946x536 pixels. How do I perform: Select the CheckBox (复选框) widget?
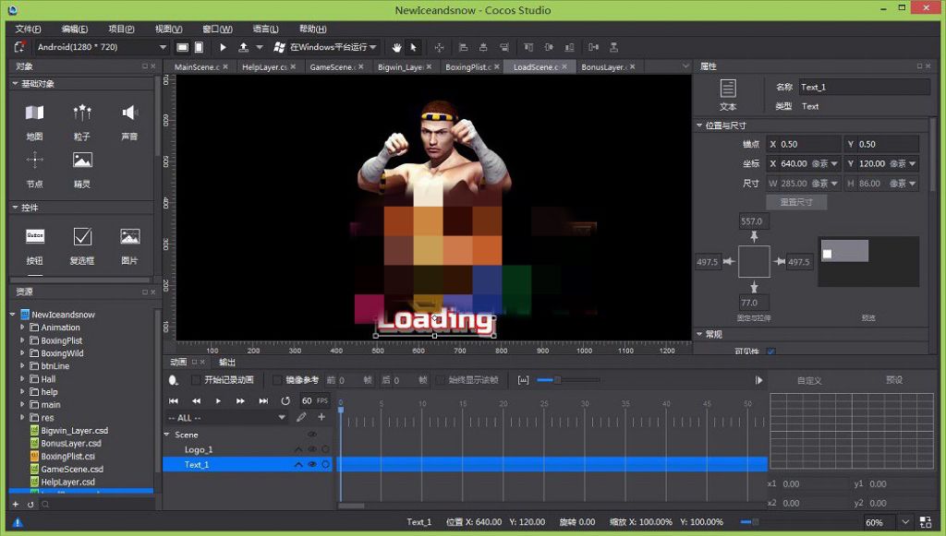pyautogui.click(x=82, y=246)
